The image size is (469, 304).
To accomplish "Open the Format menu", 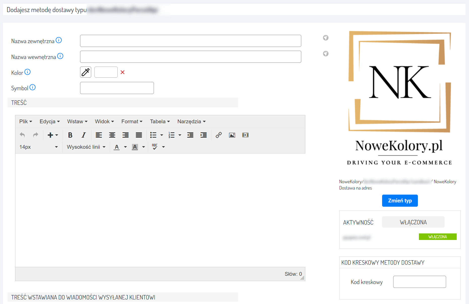I will (132, 121).
